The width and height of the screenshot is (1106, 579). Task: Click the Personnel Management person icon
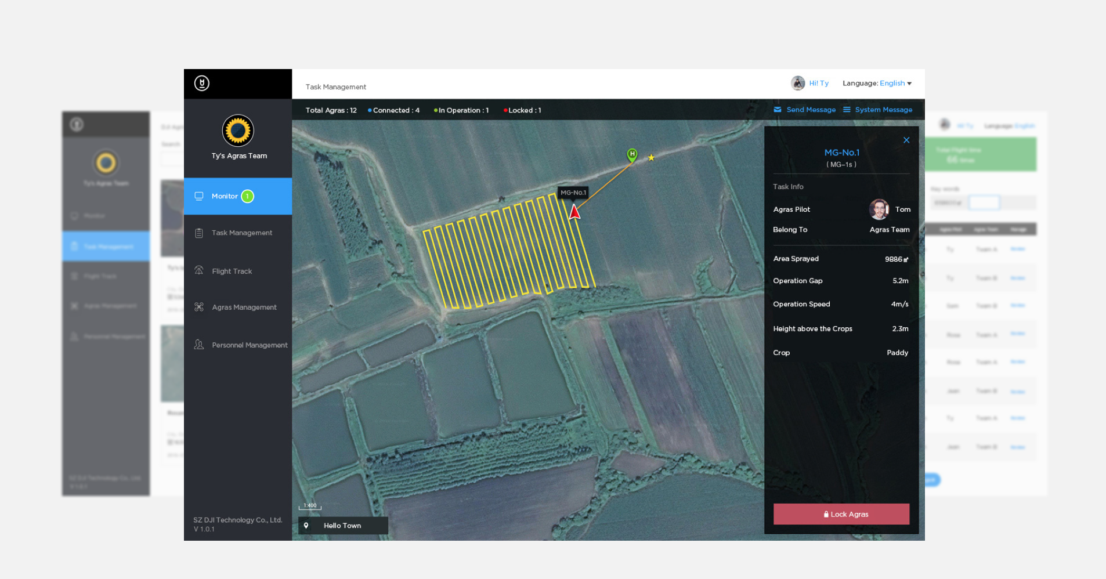tap(199, 345)
